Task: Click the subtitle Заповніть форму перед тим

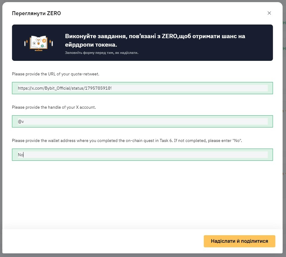Action: [x=101, y=53]
